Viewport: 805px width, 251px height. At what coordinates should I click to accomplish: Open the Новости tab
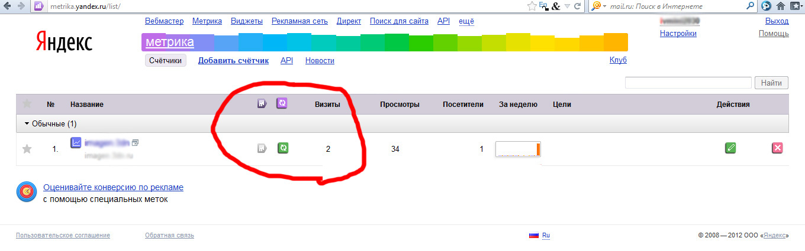[x=320, y=60]
